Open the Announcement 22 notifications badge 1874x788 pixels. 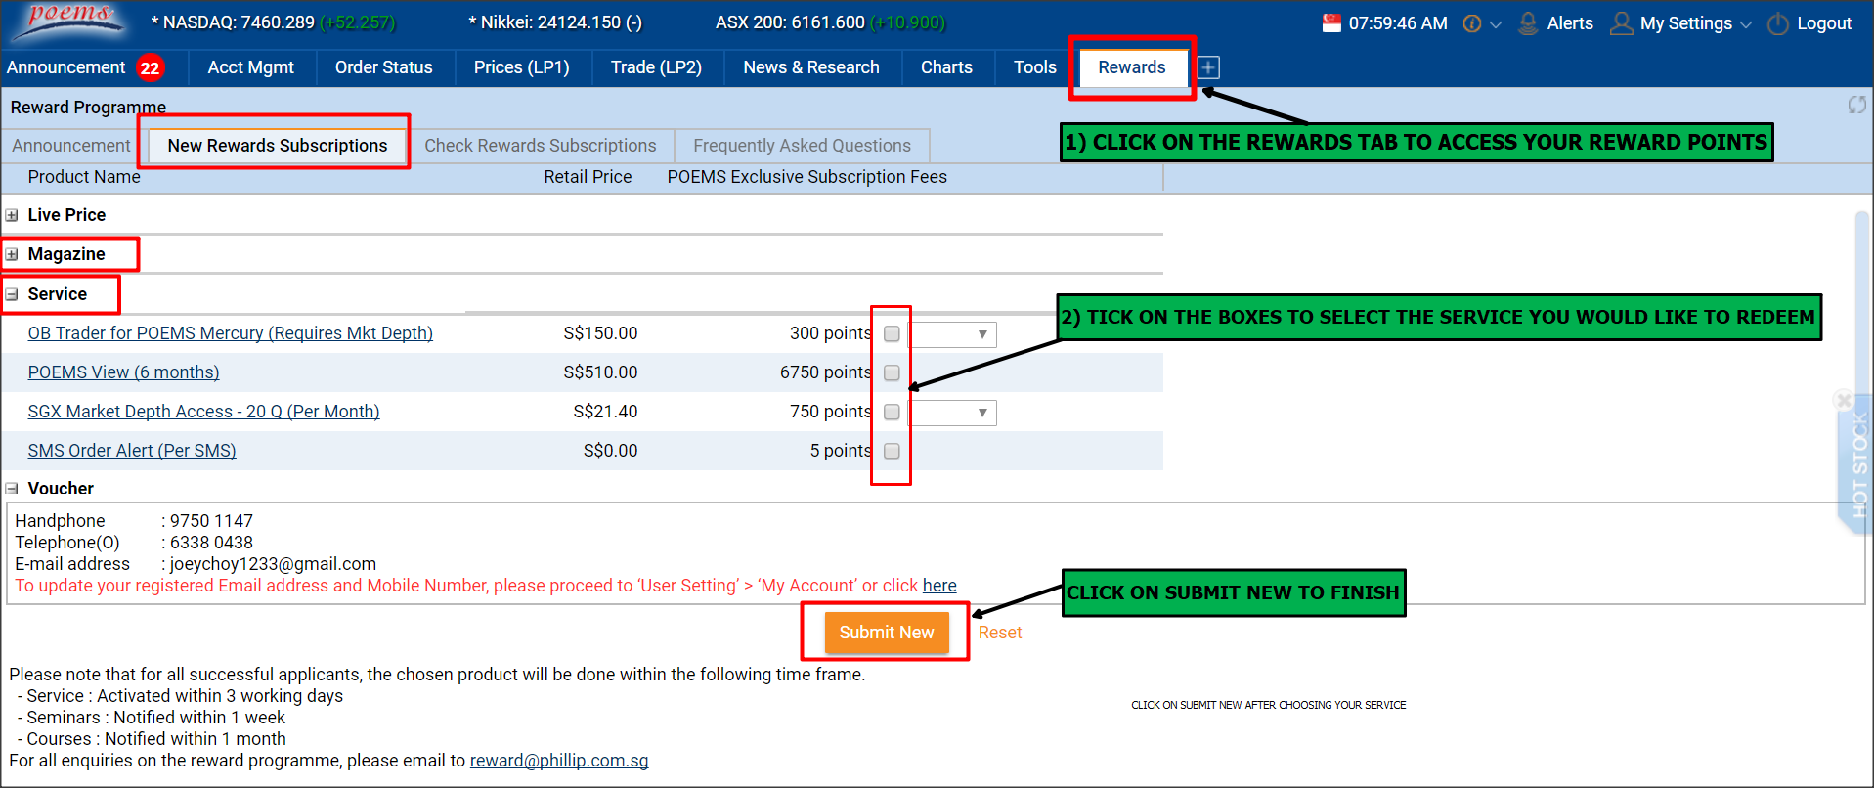pyautogui.click(x=150, y=67)
